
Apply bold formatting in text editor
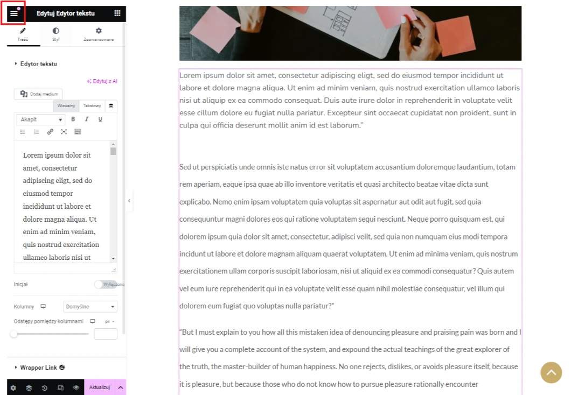[73, 119]
